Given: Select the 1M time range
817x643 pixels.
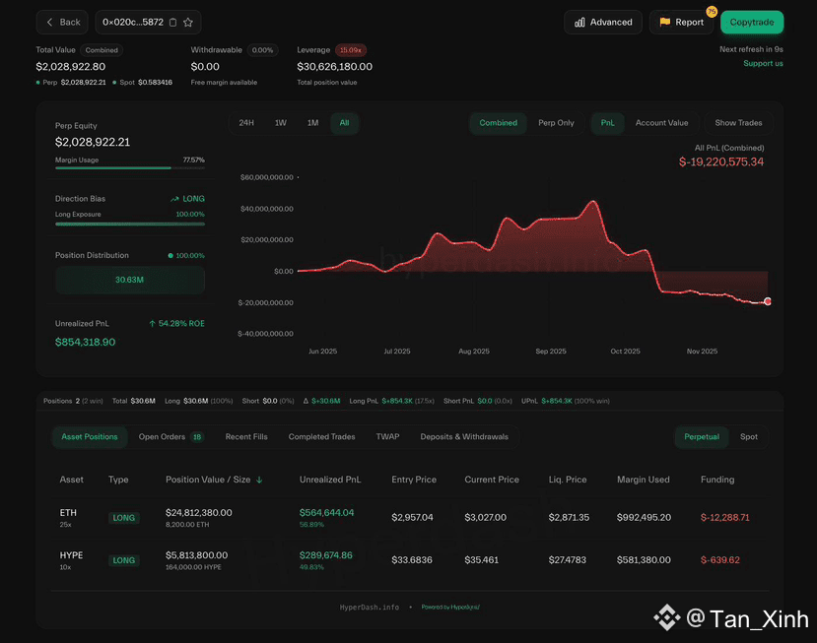Looking at the screenshot, I should (312, 123).
